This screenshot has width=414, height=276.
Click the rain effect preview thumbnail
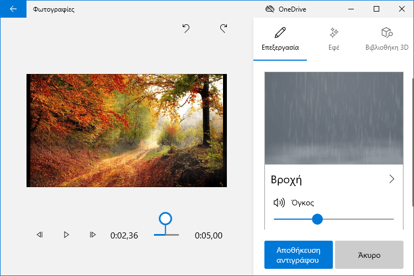[x=334, y=118]
